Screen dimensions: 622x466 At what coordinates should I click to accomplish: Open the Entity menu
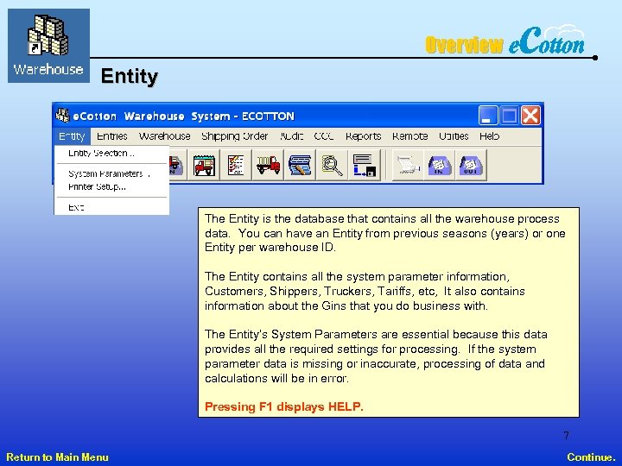[72, 136]
